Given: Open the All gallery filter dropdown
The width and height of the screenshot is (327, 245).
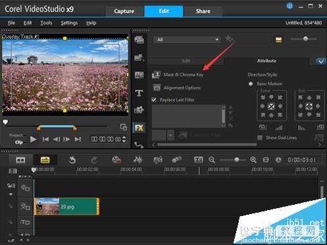Looking at the screenshot, I should tap(187, 40).
